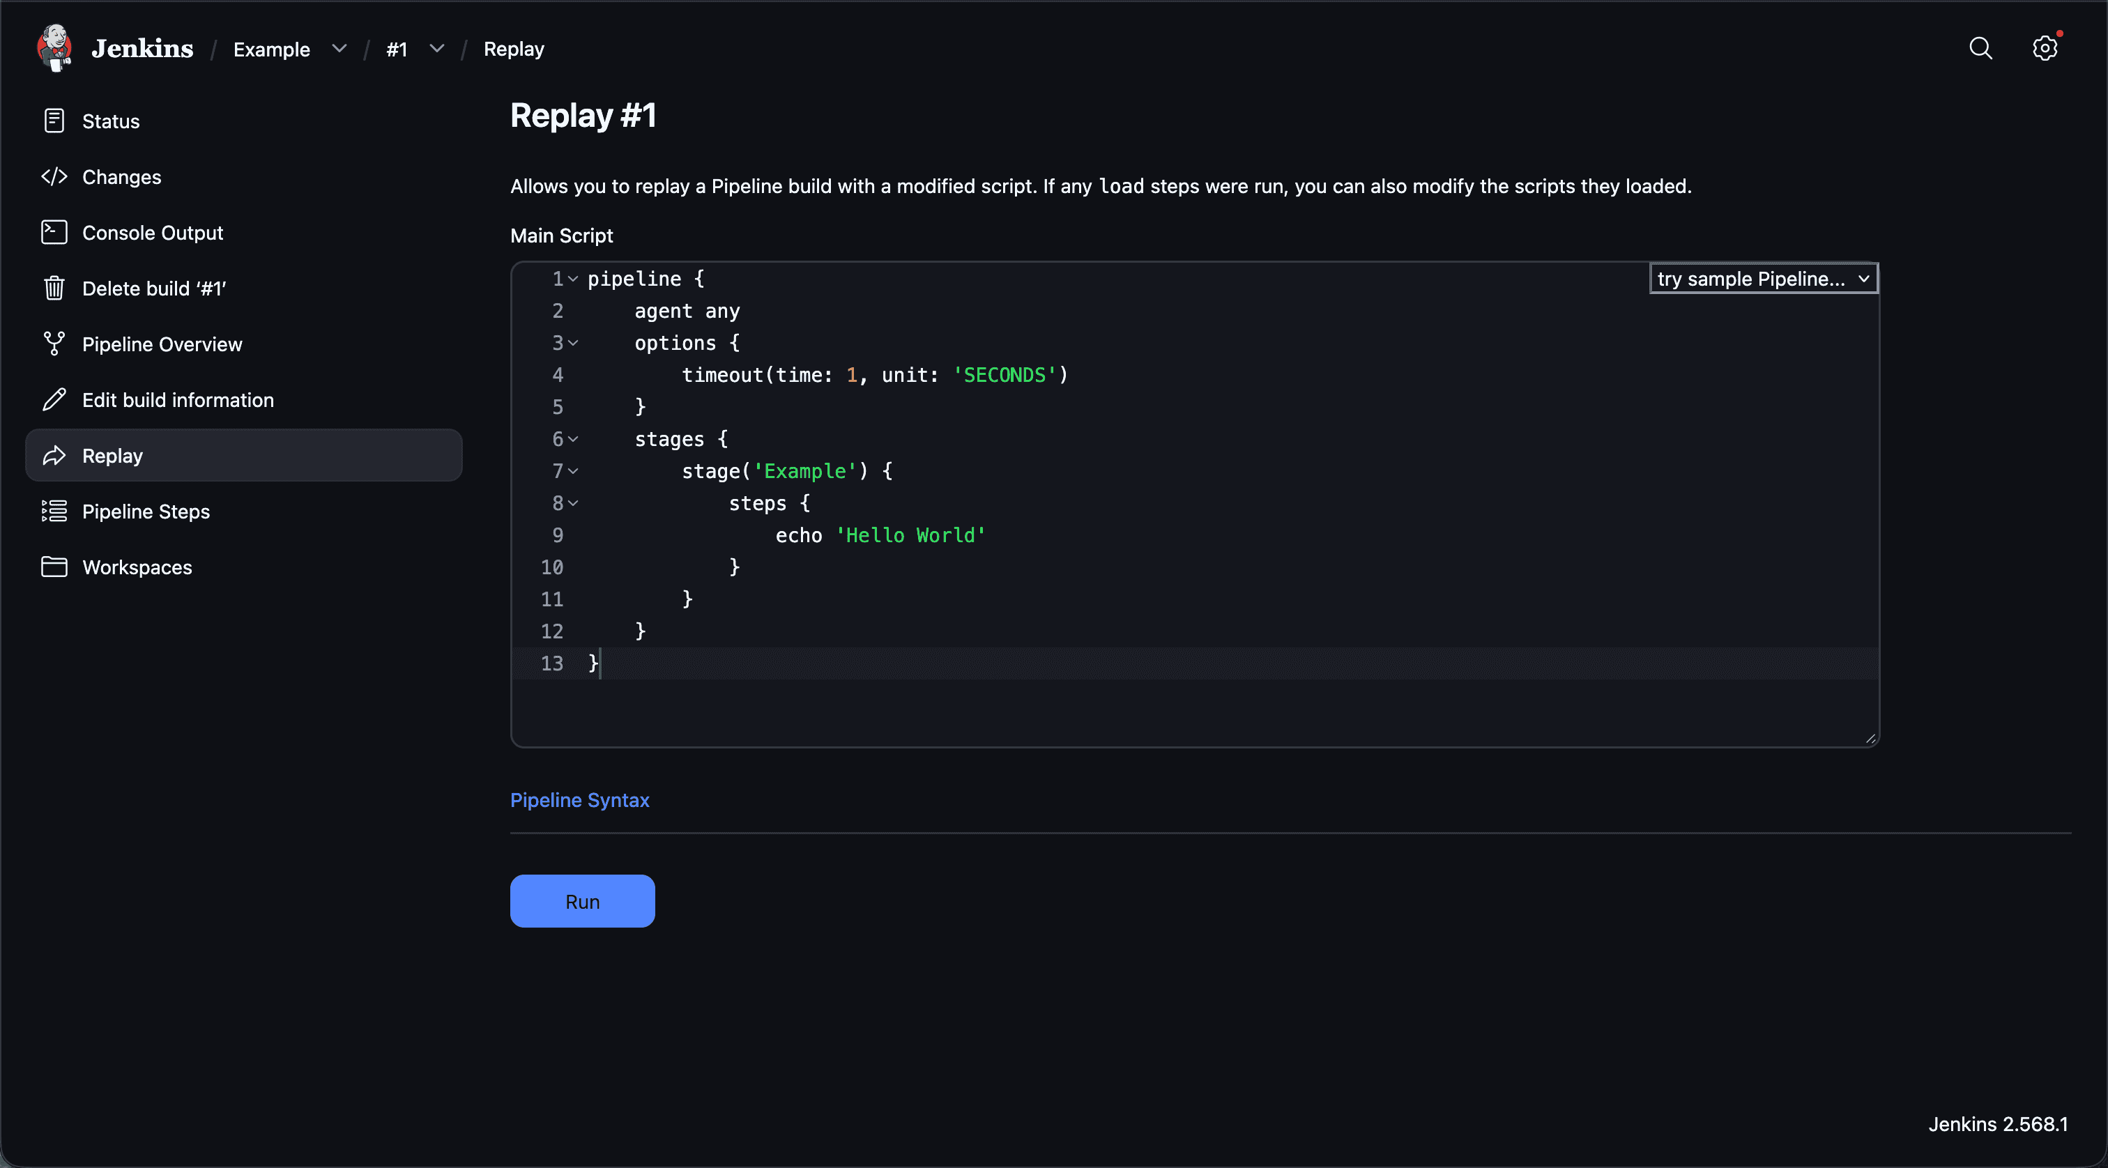This screenshot has width=2108, height=1168.
Task: Click the Status document icon
Action: (x=54, y=121)
